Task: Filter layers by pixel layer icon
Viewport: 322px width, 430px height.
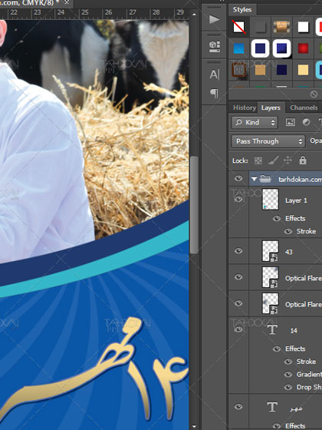Action: click(x=291, y=122)
